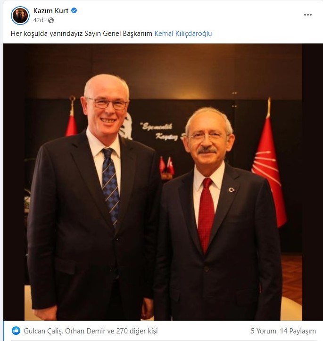323x341 pixels.
Task: Follow the tagged Kemal Kılıçdaroğlu link
Action: click(183, 34)
